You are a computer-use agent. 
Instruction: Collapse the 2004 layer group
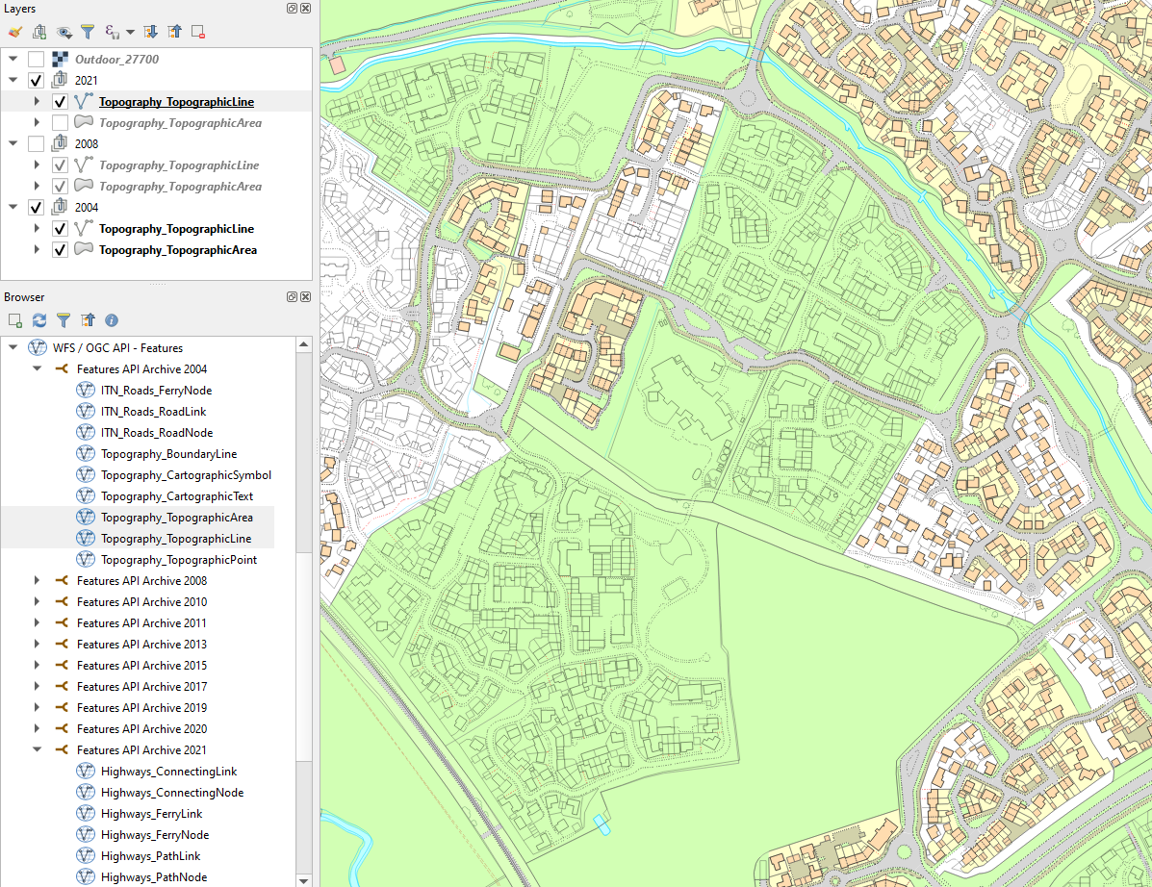point(13,208)
